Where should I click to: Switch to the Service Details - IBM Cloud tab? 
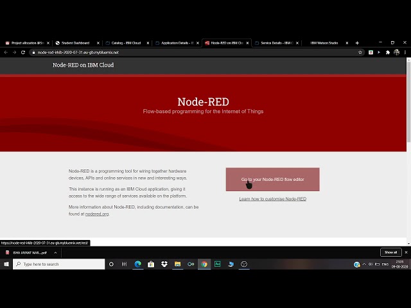(275, 43)
